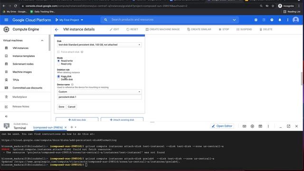304x171 pixels.
Task: Open the Device name Custom dropdown
Action: coord(99,92)
